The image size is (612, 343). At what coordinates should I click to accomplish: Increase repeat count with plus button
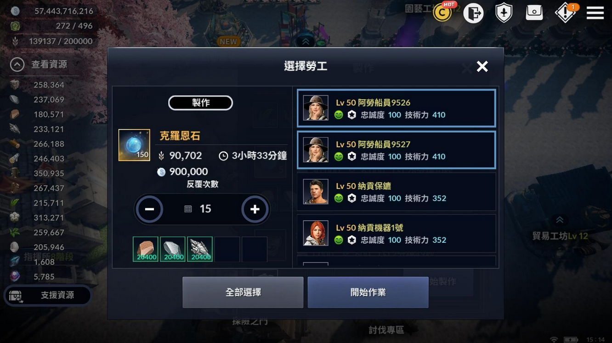pos(255,209)
